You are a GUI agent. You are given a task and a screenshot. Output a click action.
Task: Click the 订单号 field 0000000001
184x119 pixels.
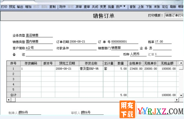(125, 42)
